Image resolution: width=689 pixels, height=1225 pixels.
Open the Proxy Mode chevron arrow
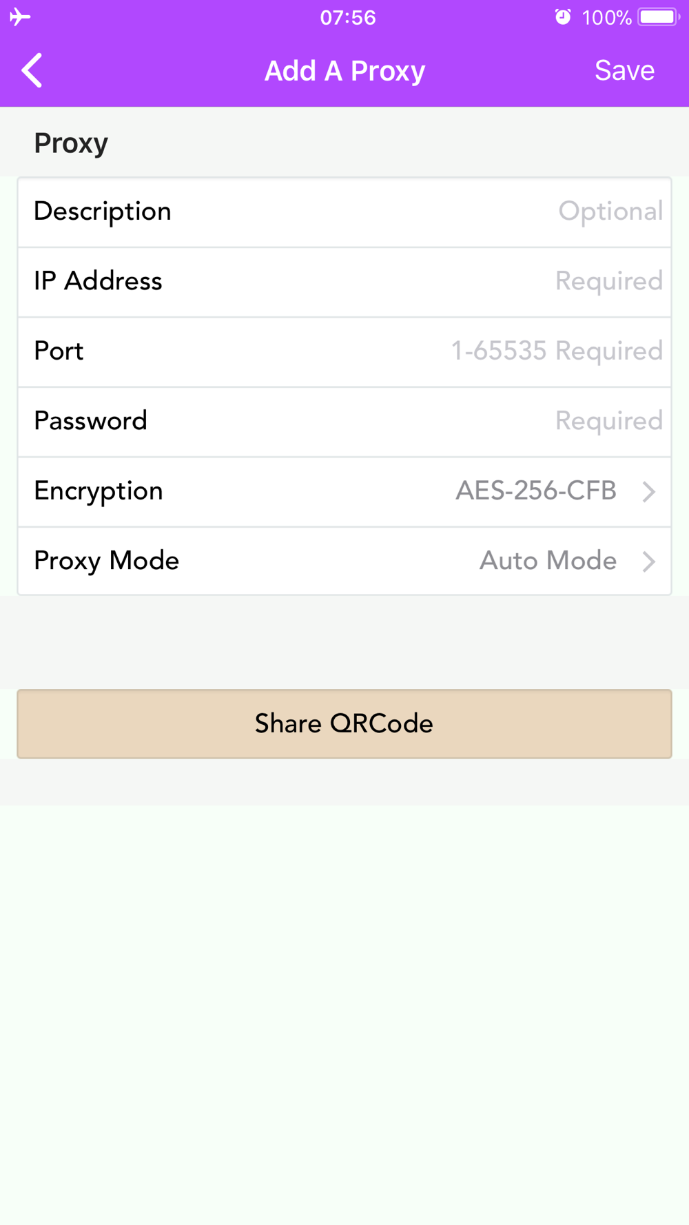(x=648, y=562)
